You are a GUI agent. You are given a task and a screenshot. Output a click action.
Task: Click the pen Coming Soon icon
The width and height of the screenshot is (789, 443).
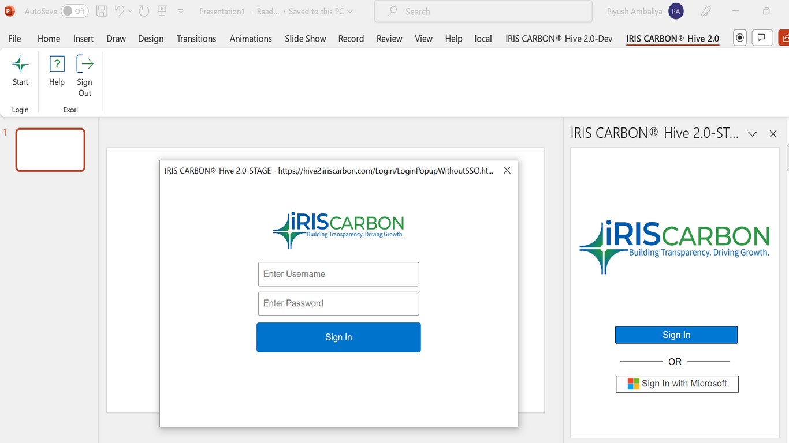706,11
